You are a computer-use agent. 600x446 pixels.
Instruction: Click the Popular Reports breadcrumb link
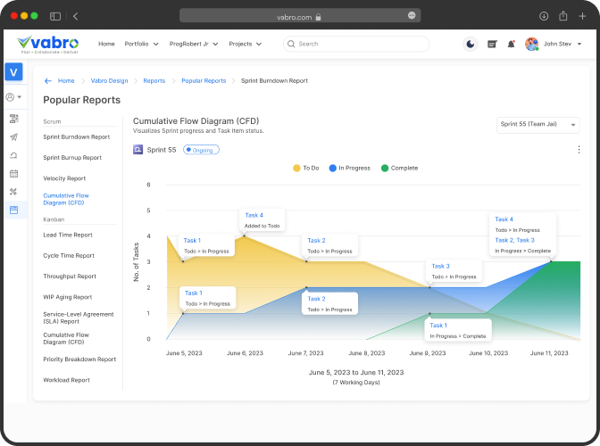click(204, 80)
